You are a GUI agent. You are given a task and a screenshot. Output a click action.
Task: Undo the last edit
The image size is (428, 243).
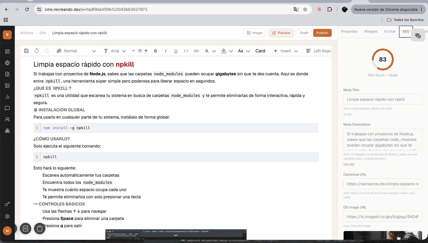(37, 51)
